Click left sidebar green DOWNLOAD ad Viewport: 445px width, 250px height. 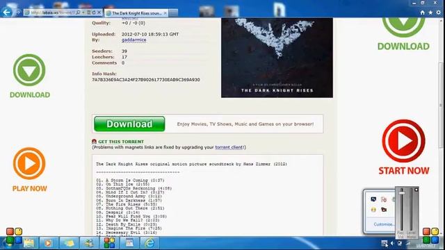point(29,76)
